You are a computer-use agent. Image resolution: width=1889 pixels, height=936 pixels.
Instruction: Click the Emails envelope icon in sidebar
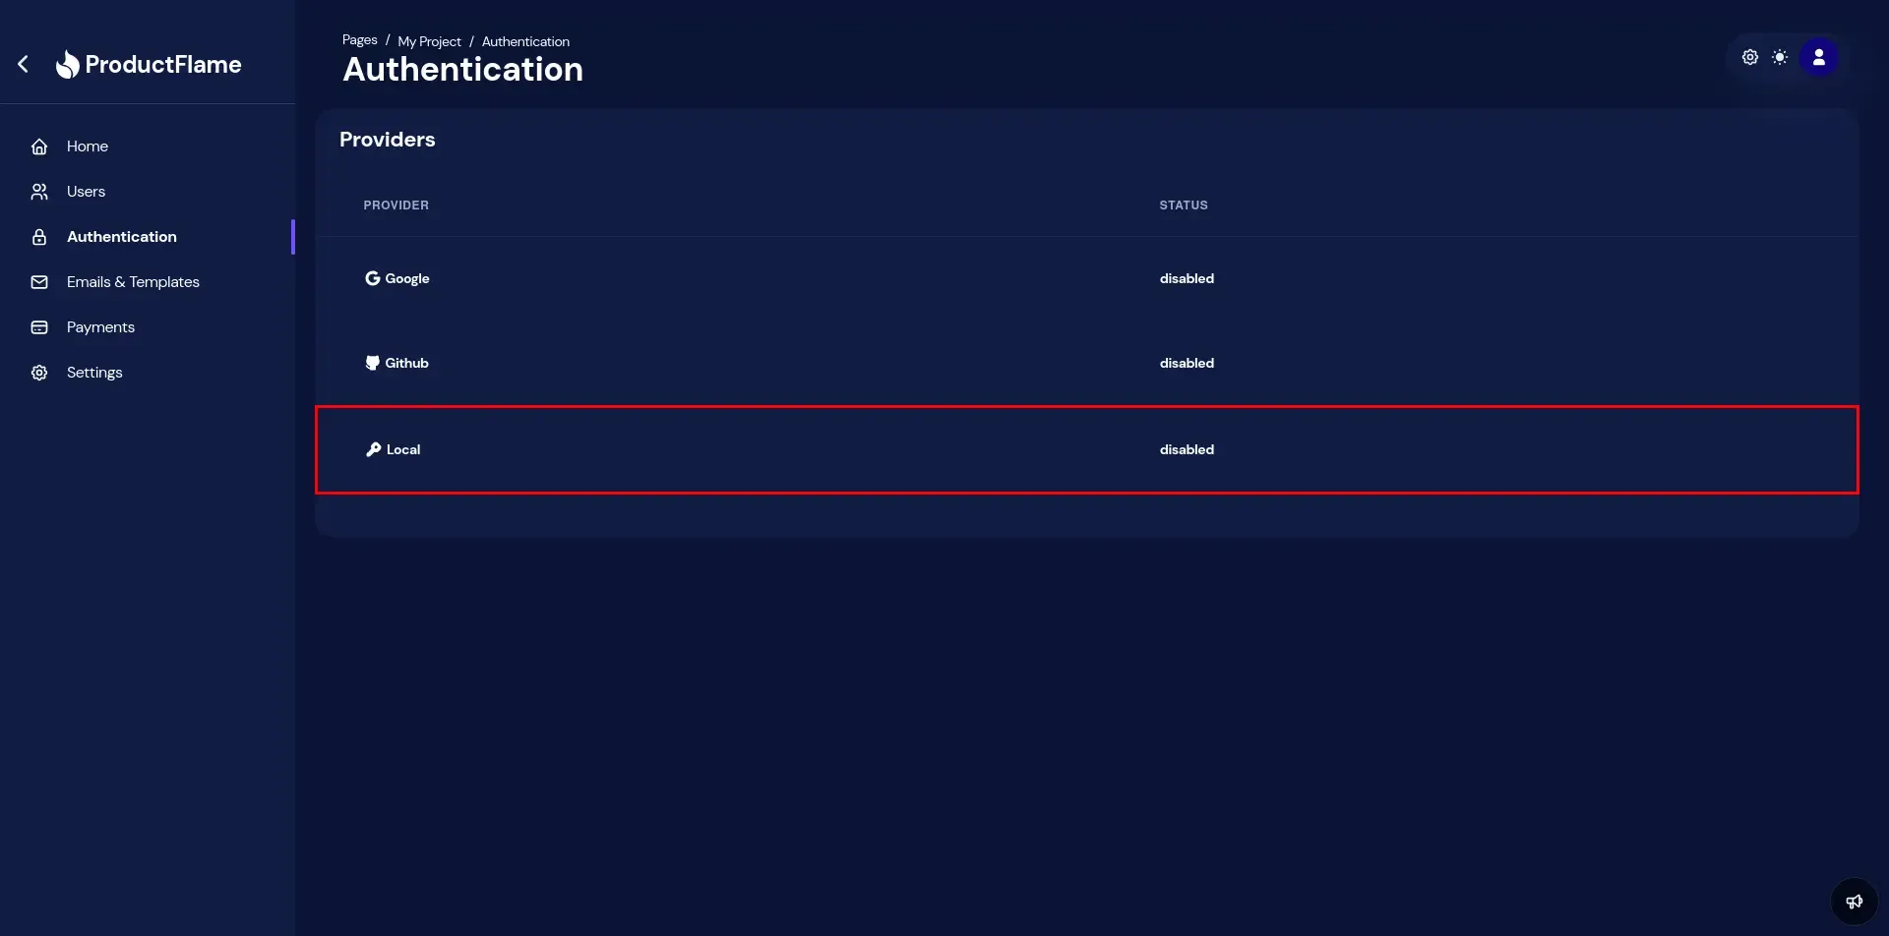pos(39,282)
